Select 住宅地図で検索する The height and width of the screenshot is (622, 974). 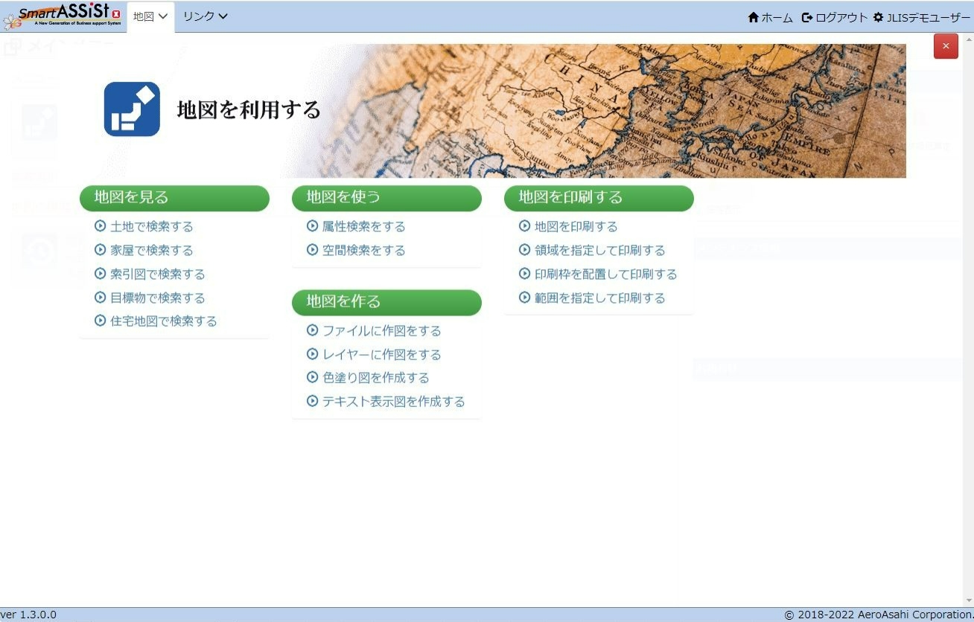(x=163, y=321)
